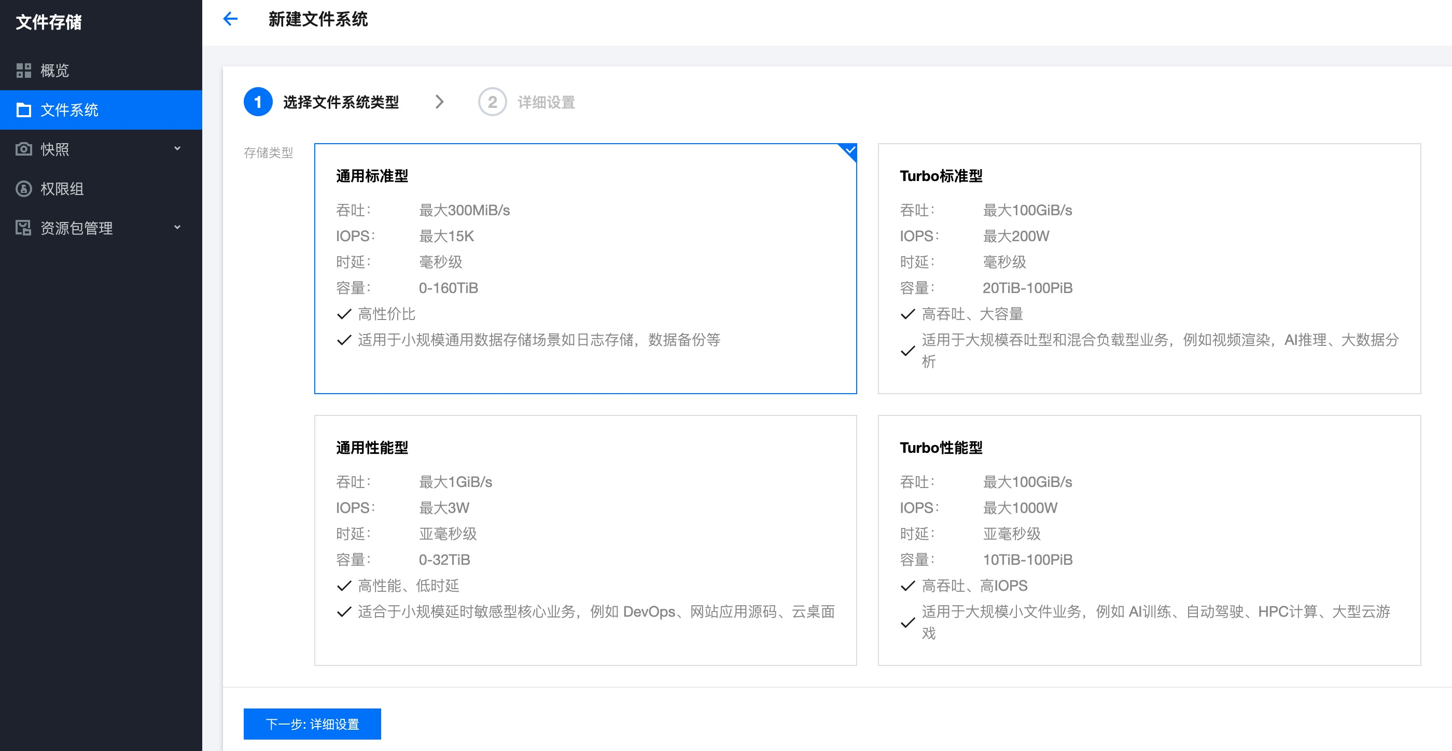Viewport: 1452px width, 751px height.
Task: Click the 20TiB-100PiB capacity value
Action: 1028,288
